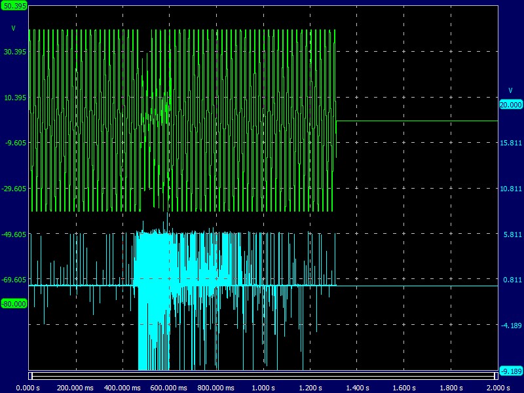Click the 0.811 blue axis label
The width and height of the screenshot is (524, 393).
click(512, 280)
